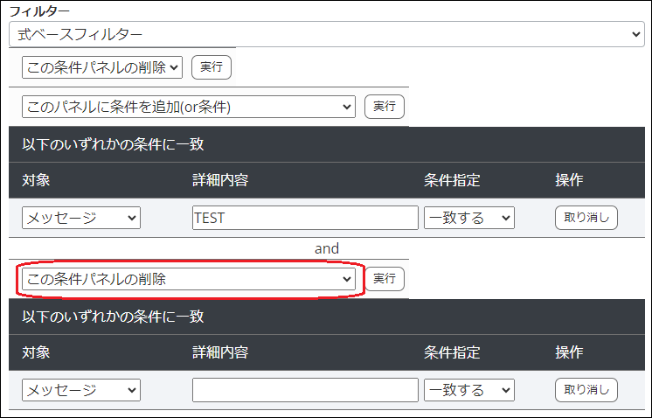Image resolution: width=652 pixels, height=418 pixels.
Task: Focus the empty 詳細内容 text field
Action: (x=305, y=389)
